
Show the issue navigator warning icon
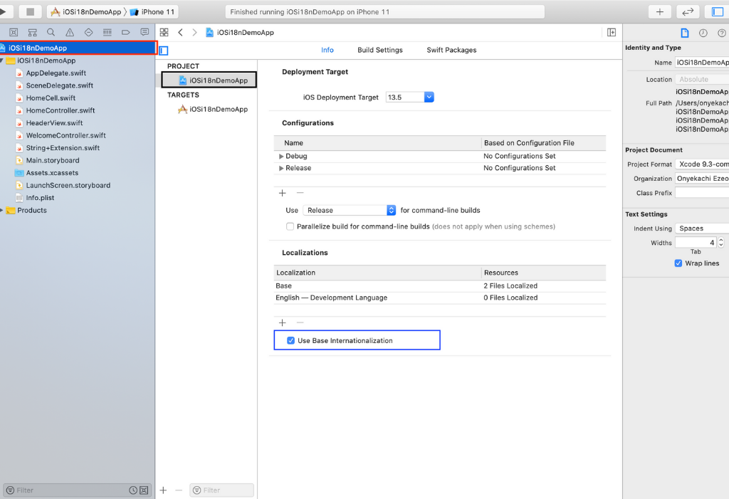pyautogui.click(x=70, y=33)
